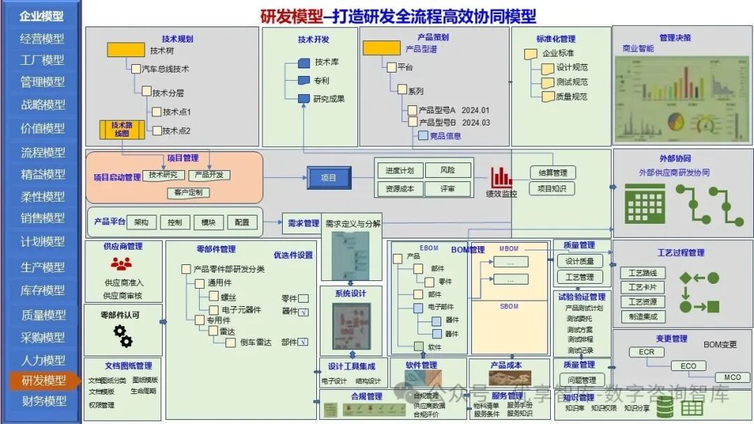Screen dimensions: 754x424
Task: Untick the 部件 checkbox beside 倒车雷达
Action: click(303, 342)
